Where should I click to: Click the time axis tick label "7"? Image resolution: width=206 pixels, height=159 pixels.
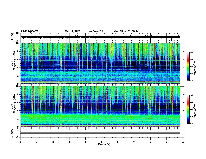click(x=134, y=142)
